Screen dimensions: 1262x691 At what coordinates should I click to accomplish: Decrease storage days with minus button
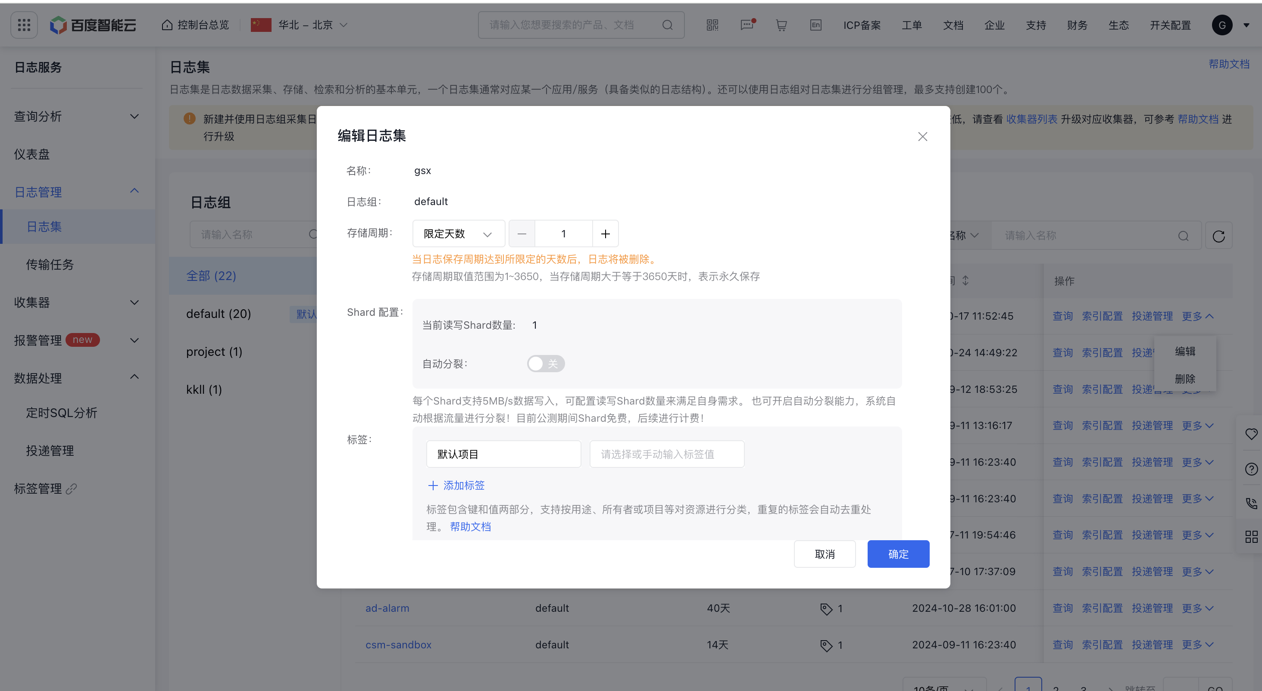point(522,233)
